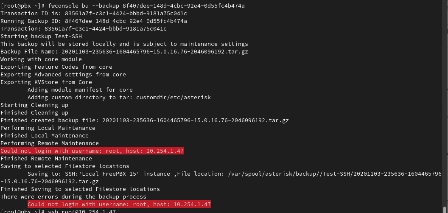
Task: Click 'Saving to selected Filestore locations' line
Action: 64,166
